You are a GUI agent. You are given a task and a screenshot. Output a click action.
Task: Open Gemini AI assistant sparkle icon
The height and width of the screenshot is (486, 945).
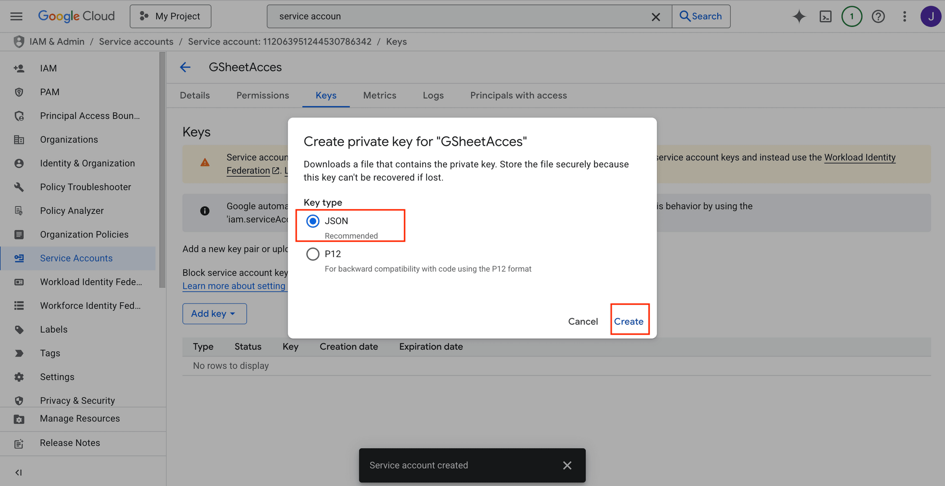tap(799, 17)
